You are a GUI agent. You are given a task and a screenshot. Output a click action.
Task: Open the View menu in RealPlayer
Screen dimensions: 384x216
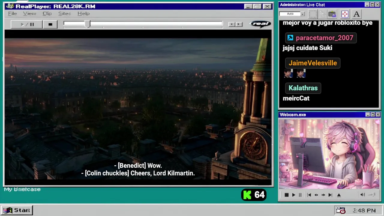pyautogui.click(x=29, y=13)
